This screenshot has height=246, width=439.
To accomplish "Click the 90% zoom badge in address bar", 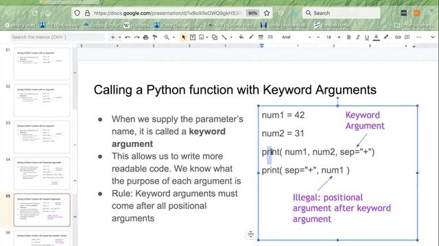I will click(x=252, y=13).
